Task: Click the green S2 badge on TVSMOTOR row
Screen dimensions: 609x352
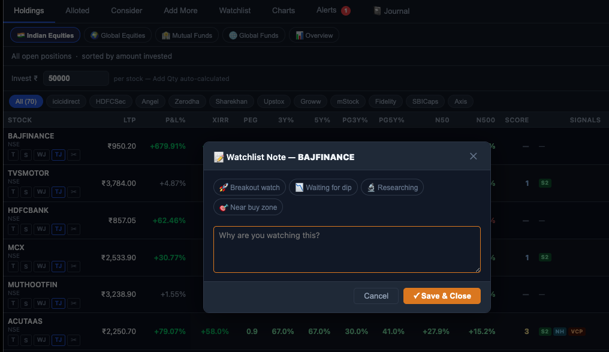Action: point(544,183)
